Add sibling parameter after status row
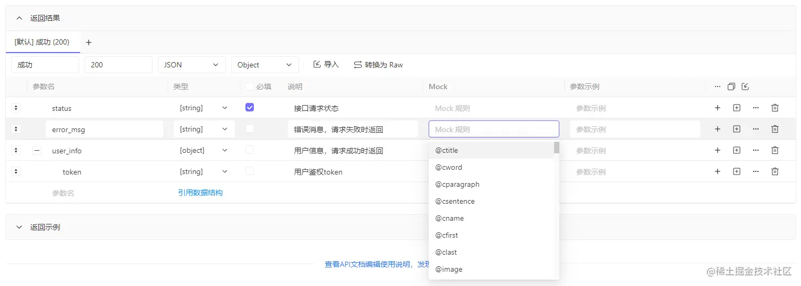Screen dimensions: 801x286 pos(718,108)
